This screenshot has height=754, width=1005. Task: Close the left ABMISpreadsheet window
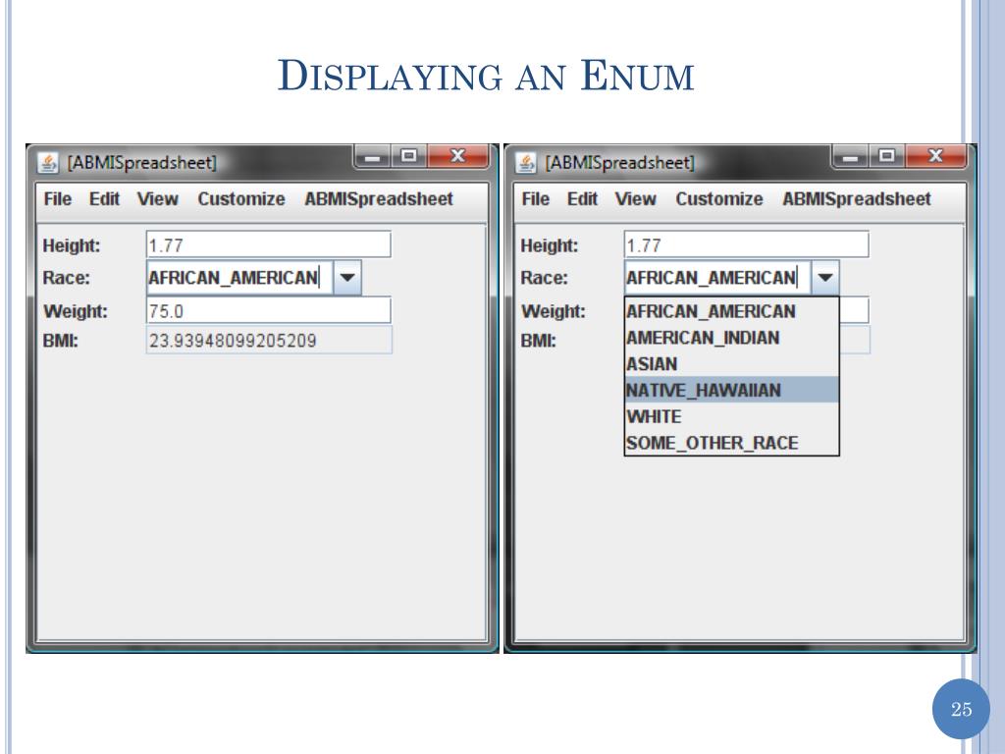click(x=457, y=156)
